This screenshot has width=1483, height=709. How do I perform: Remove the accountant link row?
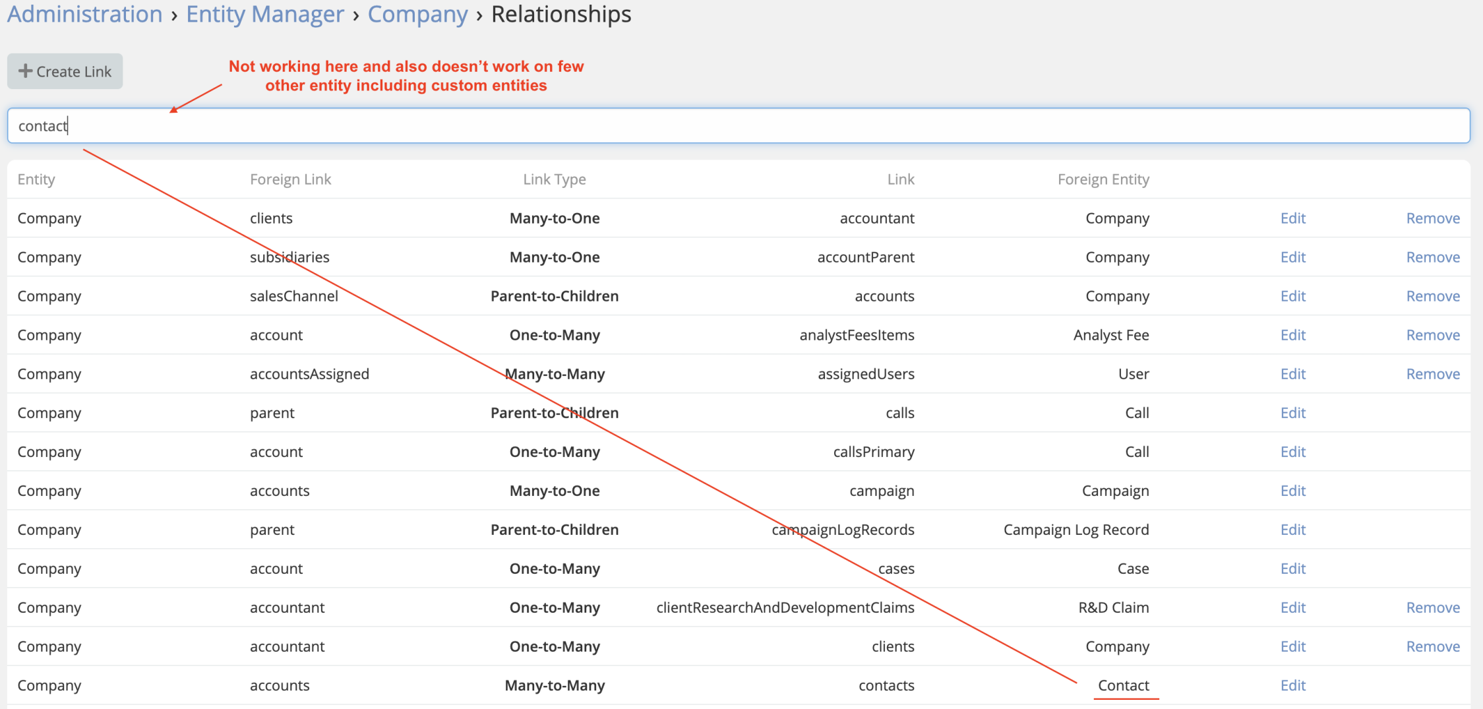[1432, 218]
